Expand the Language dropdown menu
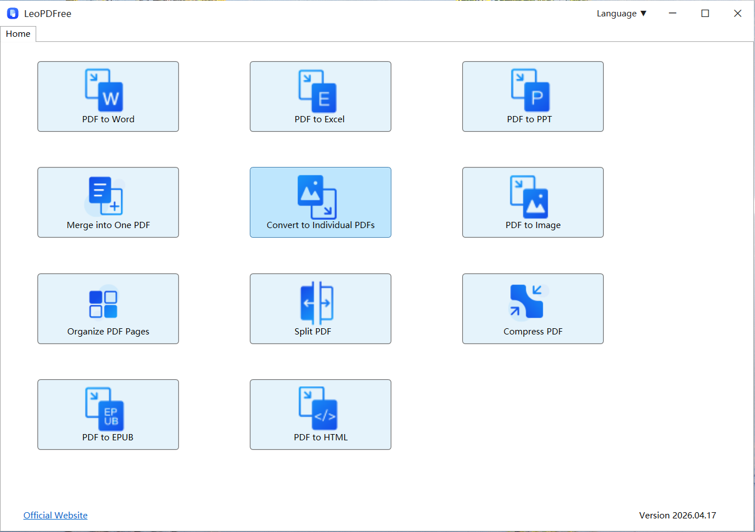 tap(621, 14)
